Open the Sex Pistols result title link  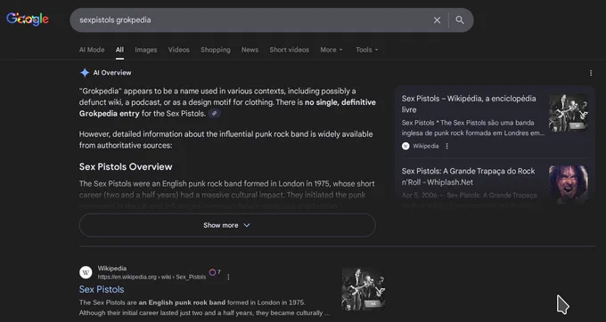pos(102,289)
